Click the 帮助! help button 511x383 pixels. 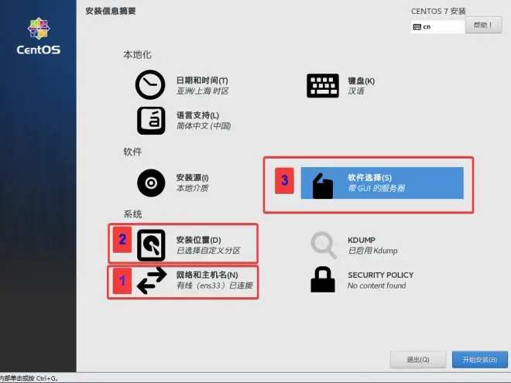(483, 25)
